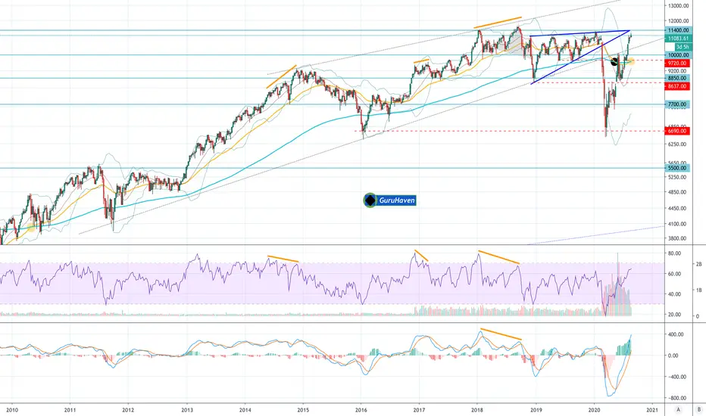The height and width of the screenshot is (416, 706).
Task: Click the 2017 label on time axis
Action: point(419,410)
